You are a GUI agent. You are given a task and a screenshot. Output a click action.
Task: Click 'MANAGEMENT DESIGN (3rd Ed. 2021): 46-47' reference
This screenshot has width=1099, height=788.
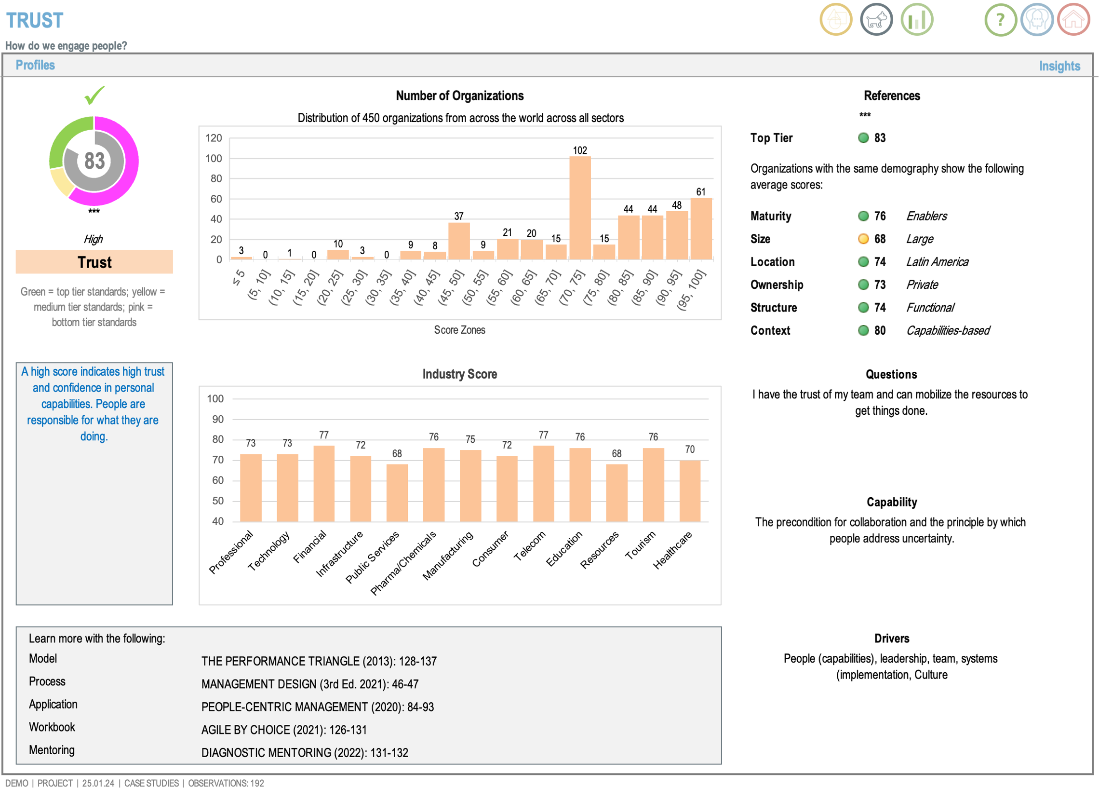(309, 684)
